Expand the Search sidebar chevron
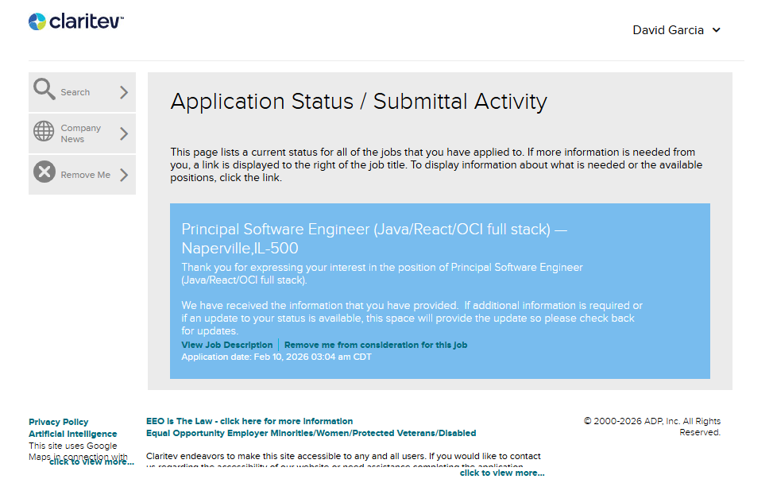The width and height of the screenshot is (773, 479). (124, 92)
